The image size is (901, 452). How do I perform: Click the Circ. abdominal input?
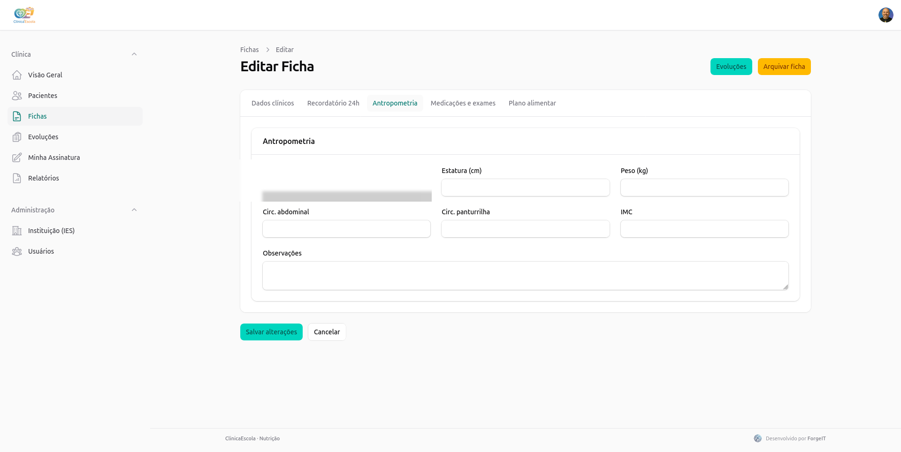point(346,229)
